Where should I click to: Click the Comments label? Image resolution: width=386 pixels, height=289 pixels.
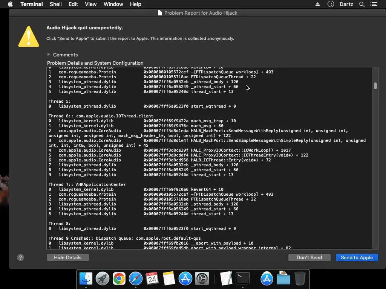click(66, 55)
